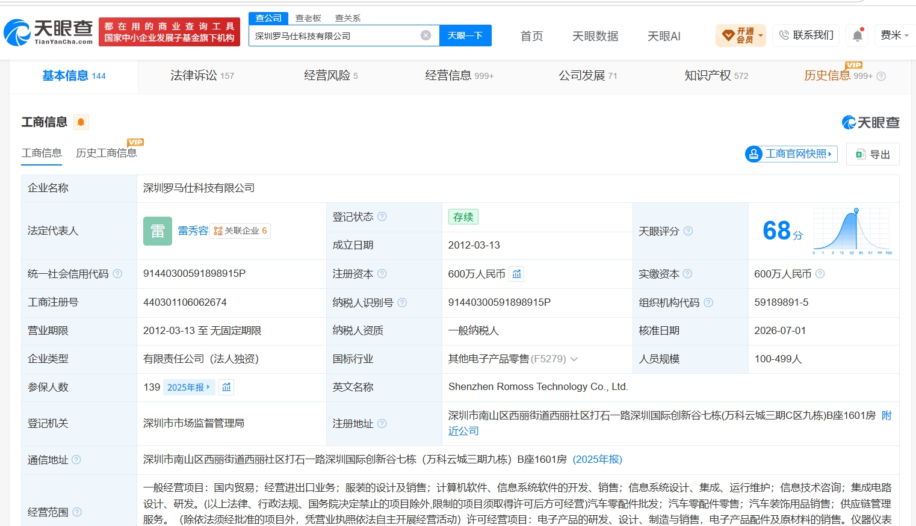Open the 知识产权 572 tab
This screenshot has height=526, width=916.
click(x=716, y=76)
